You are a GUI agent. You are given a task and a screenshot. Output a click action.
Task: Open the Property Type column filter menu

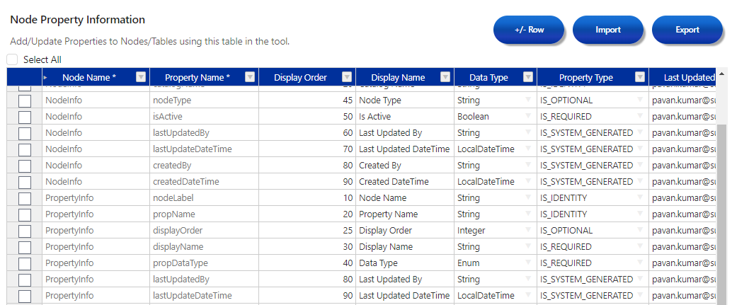click(640, 77)
